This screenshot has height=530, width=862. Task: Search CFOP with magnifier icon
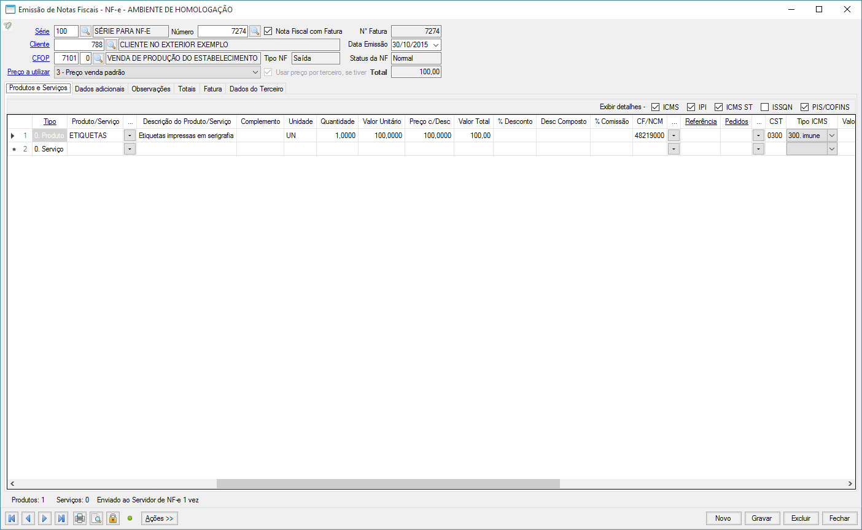click(98, 58)
